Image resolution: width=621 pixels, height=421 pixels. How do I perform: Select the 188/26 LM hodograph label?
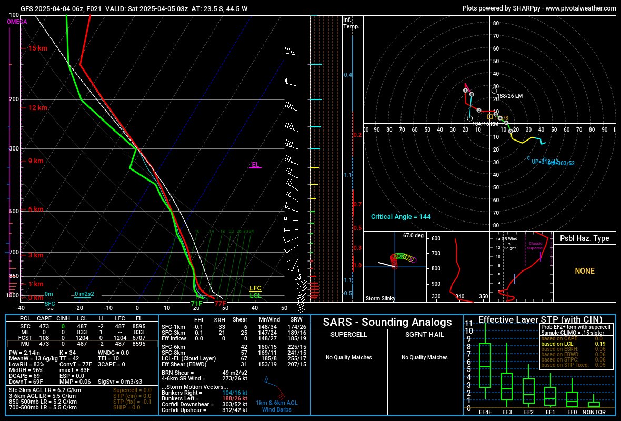click(510, 96)
